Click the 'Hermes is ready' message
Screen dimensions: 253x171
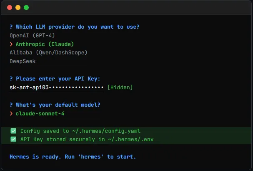[73, 157]
